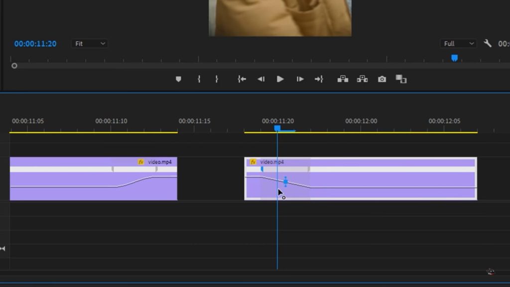
Task: Click the Export Frame camera icon
Action: (x=382, y=79)
